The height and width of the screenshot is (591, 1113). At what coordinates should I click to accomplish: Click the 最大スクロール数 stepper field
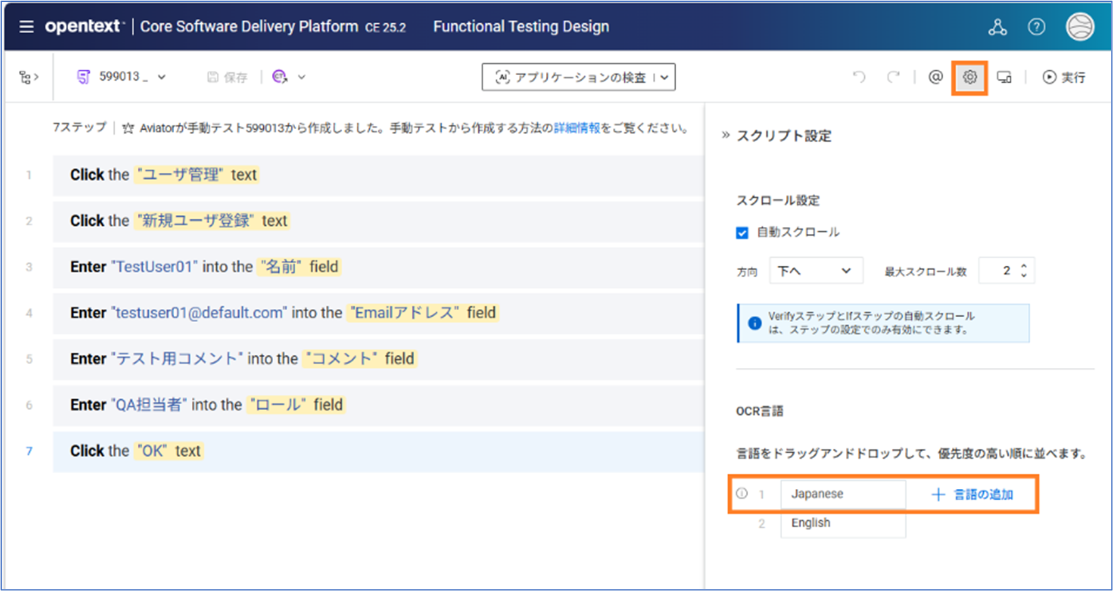tap(1005, 271)
